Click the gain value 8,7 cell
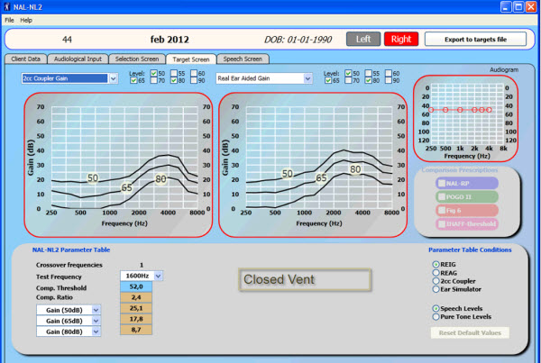 [x=136, y=330]
